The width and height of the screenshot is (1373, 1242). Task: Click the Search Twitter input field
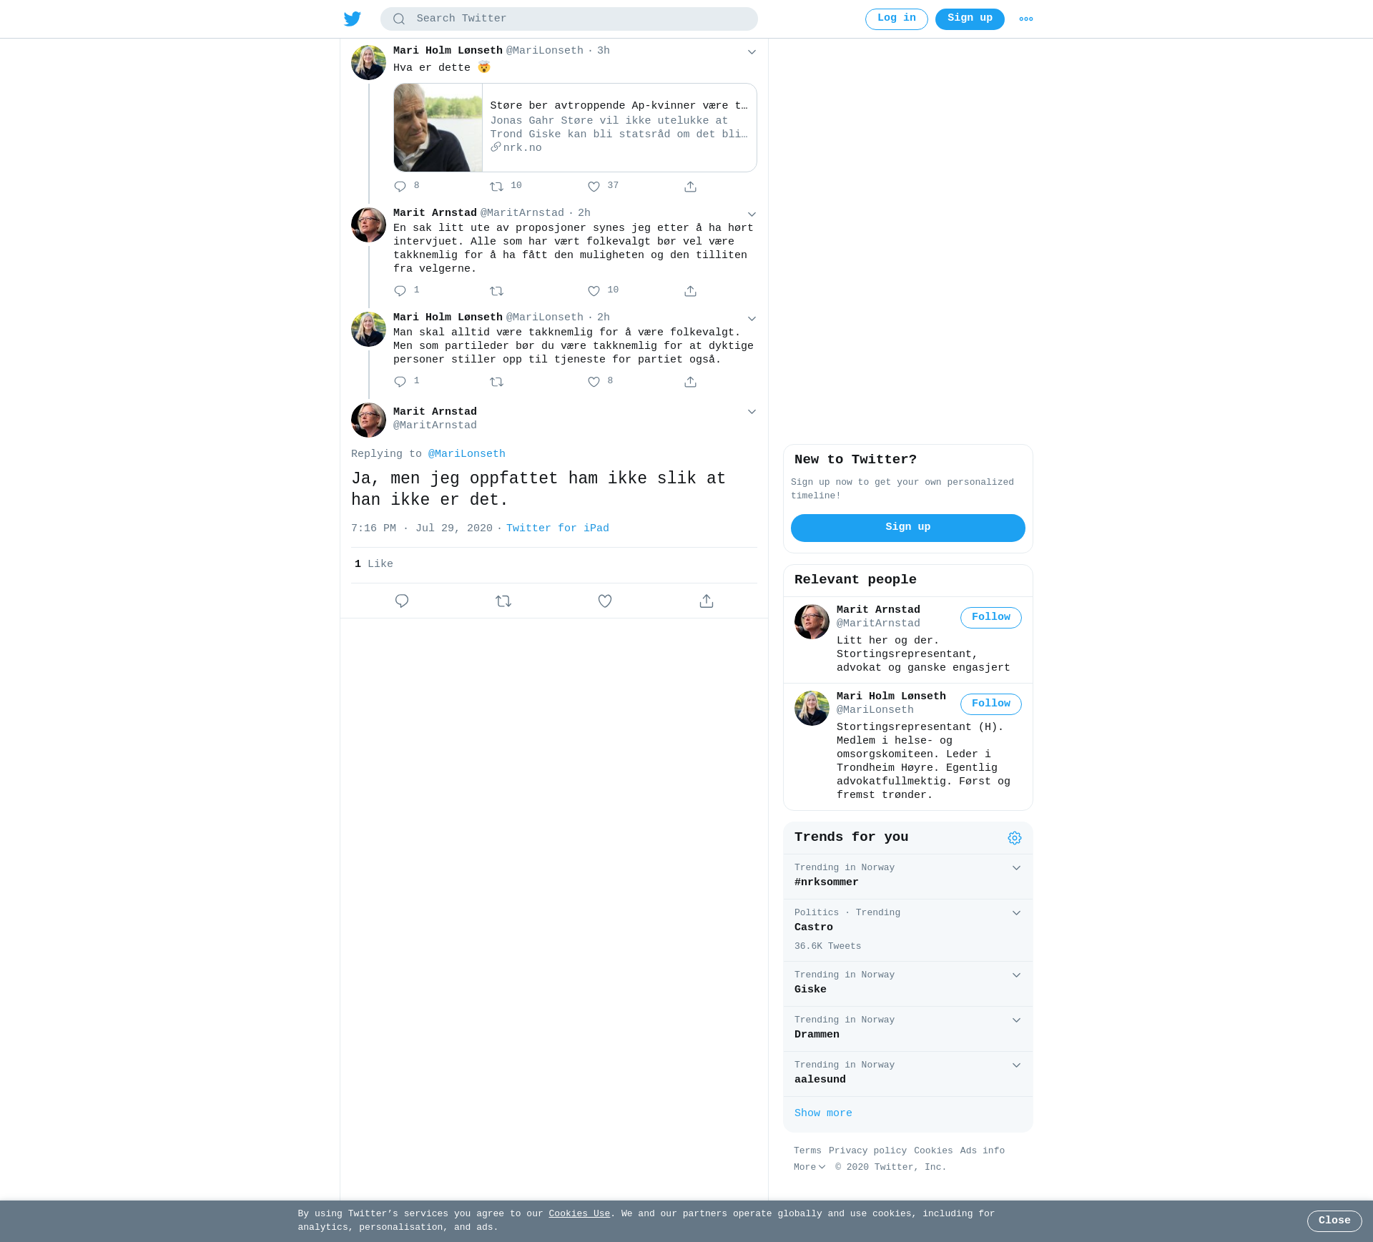pos(569,19)
